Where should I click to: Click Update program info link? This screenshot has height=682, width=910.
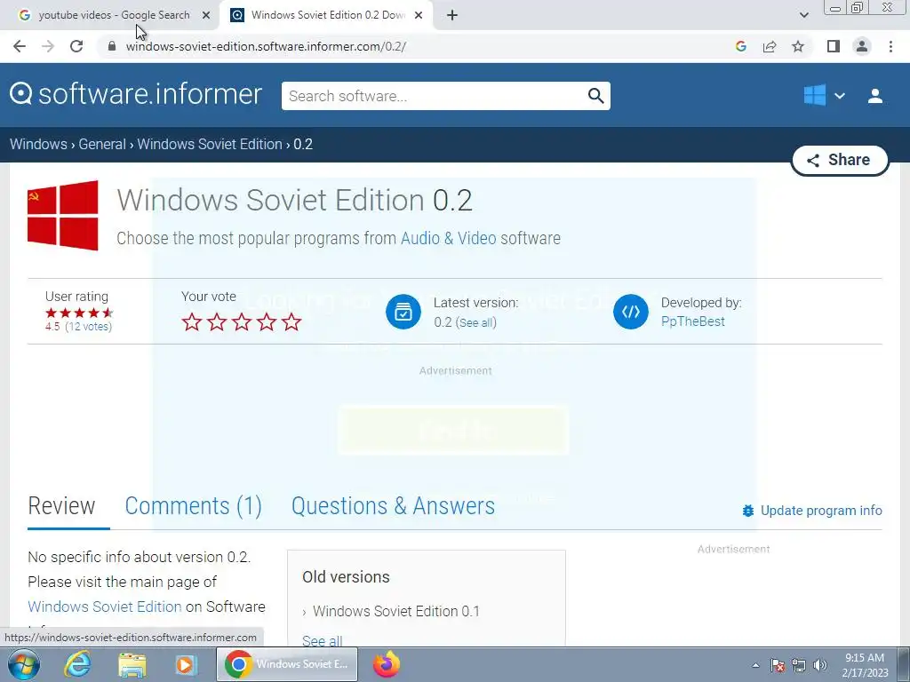(812, 511)
